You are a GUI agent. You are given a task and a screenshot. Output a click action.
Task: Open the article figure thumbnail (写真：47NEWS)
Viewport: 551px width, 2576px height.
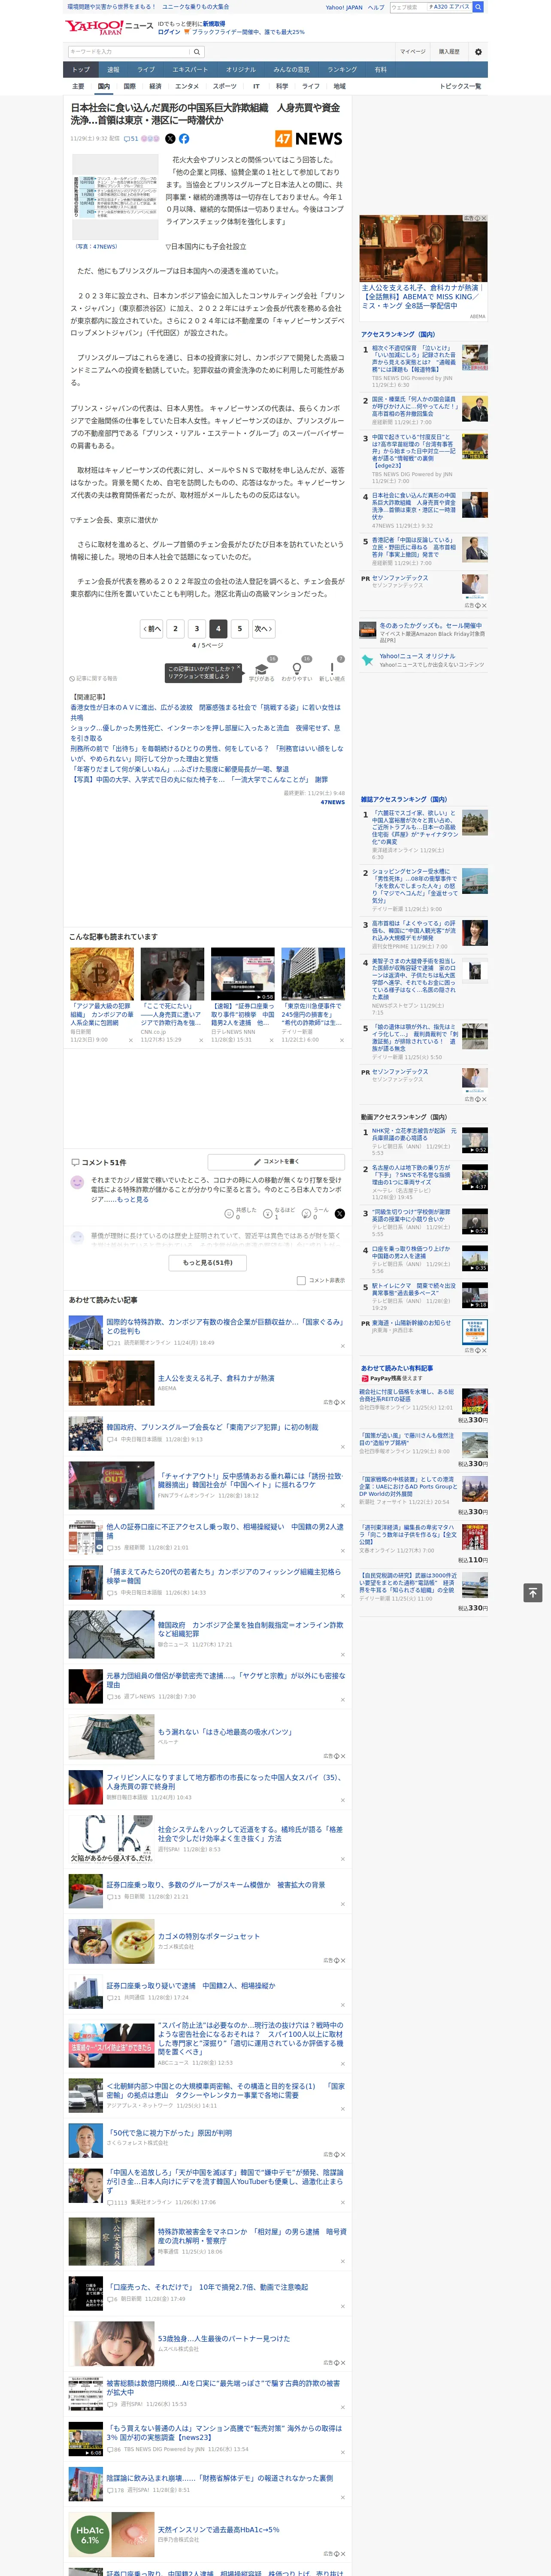click(116, 196)
